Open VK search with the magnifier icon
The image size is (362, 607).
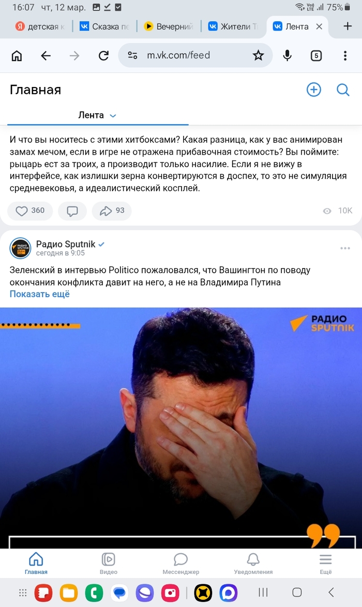343,90
